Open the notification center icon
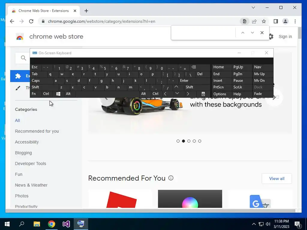 297,224
